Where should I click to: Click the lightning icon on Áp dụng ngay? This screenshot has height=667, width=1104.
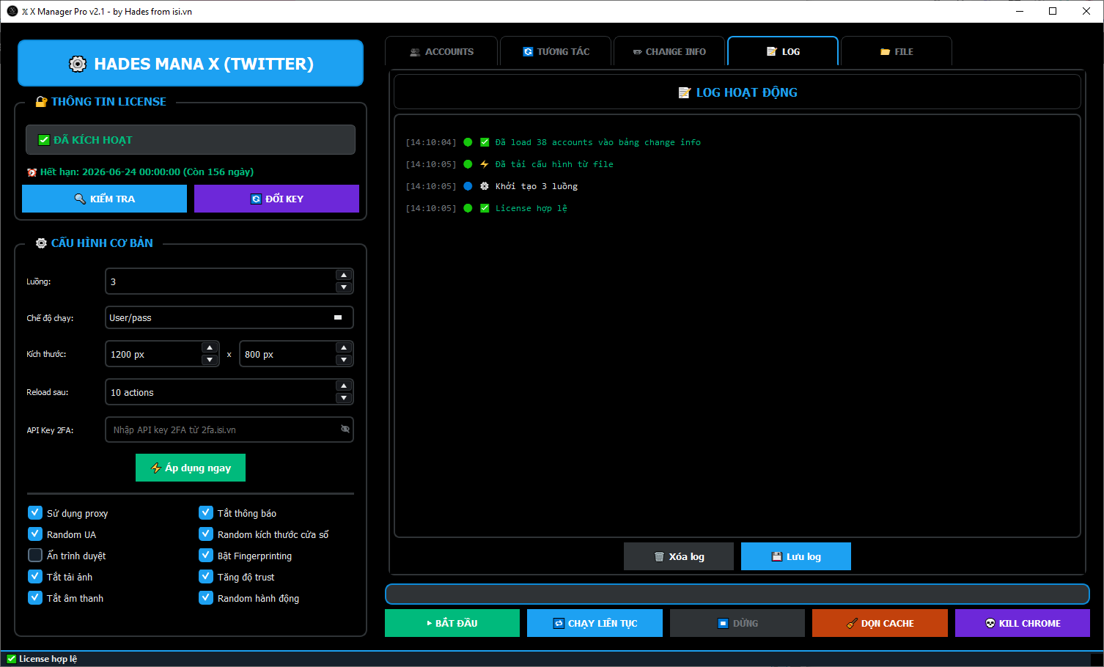click(x=155, y=468)
